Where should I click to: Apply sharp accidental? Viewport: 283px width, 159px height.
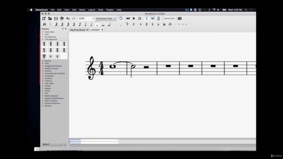146,24
